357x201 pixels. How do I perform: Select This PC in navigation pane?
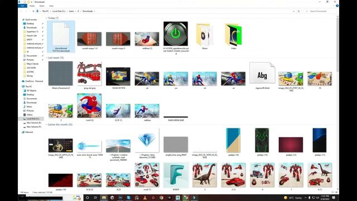(x=28, y=87)
